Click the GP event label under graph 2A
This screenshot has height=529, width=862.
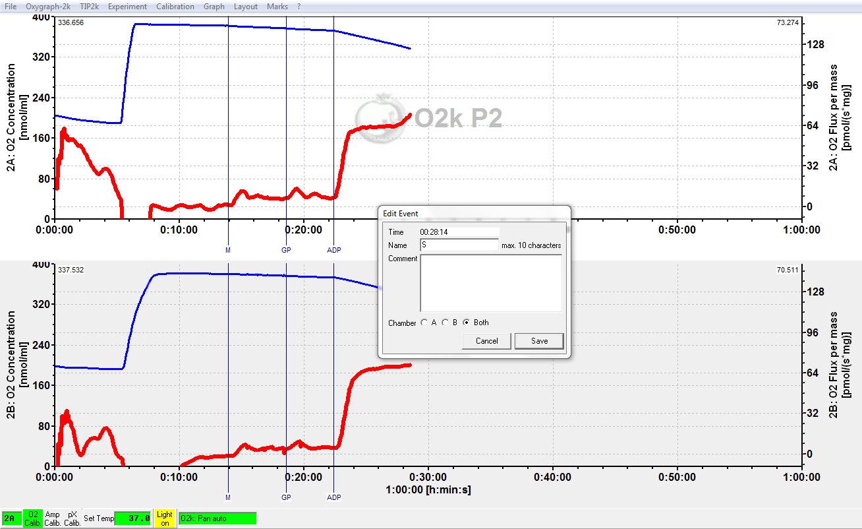coord(286,250)
